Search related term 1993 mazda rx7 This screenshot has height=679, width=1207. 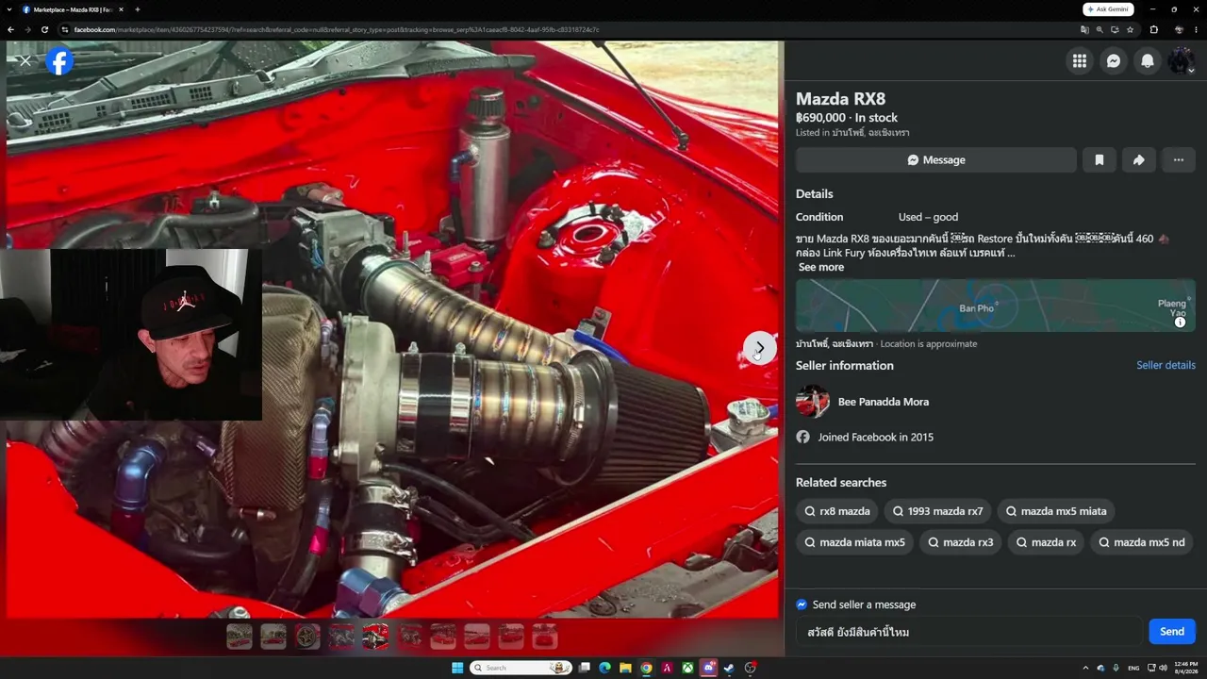(x=937, y=511)
